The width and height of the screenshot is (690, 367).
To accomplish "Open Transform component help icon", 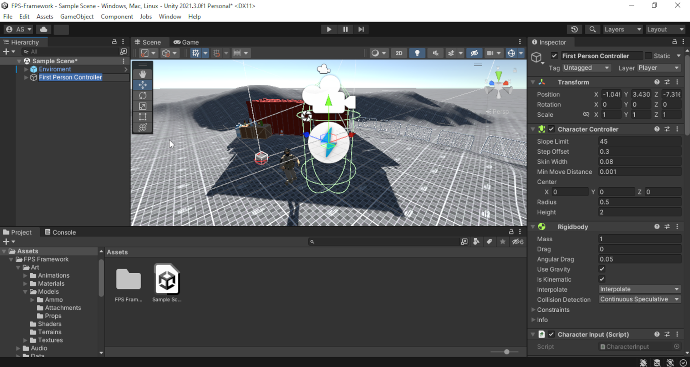I will (657, 82).
